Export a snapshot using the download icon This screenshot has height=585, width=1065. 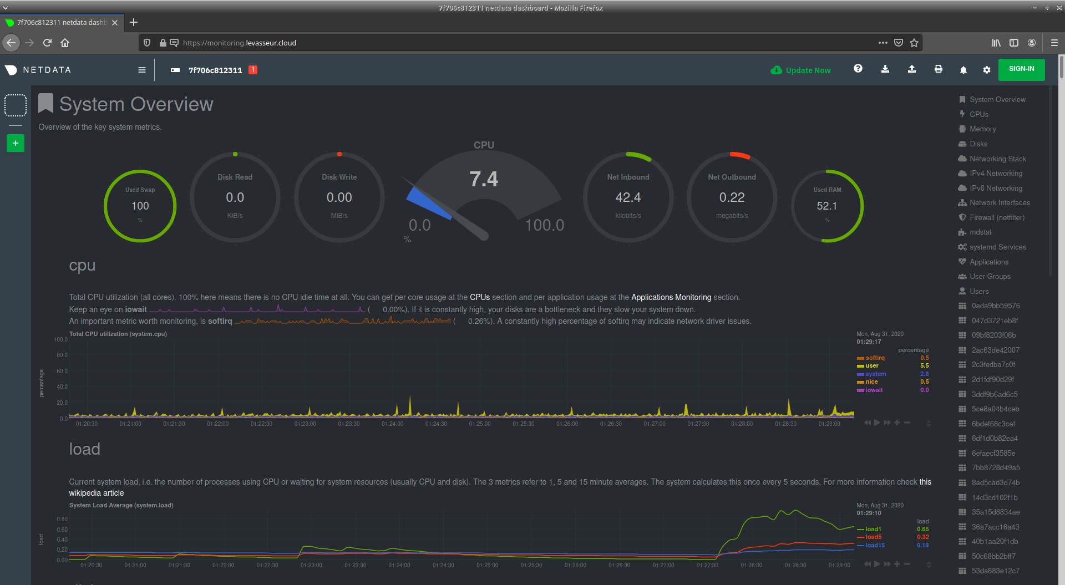(x=885, y=69)
